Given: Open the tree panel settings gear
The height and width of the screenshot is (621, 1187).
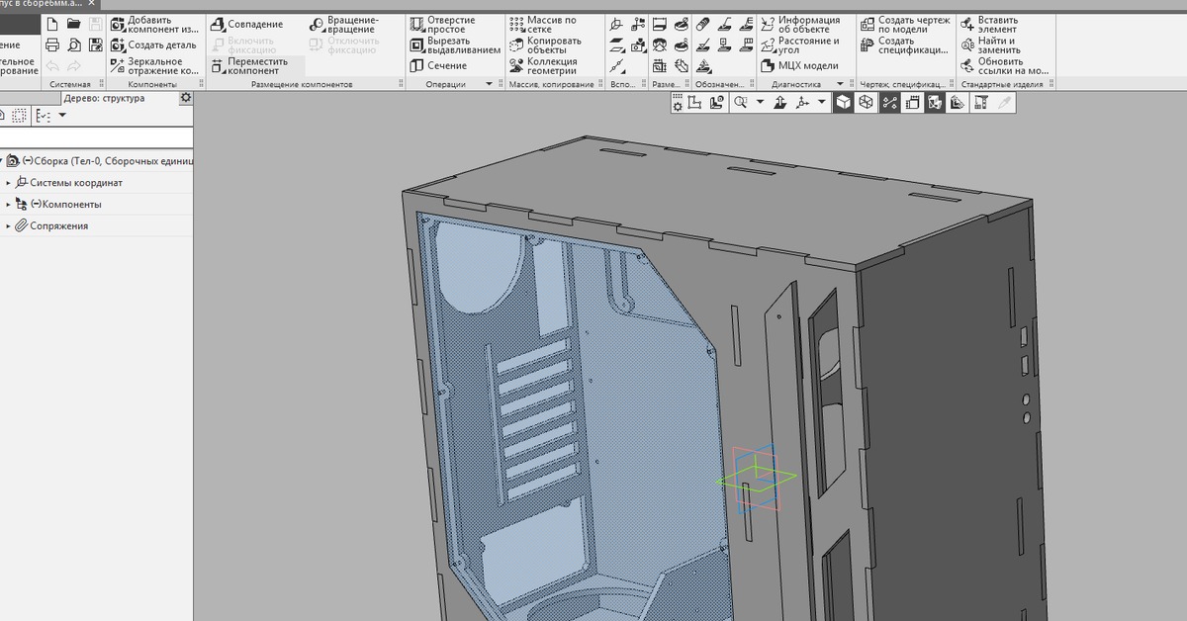Looking at the screenshot, I should pos(185,99).
